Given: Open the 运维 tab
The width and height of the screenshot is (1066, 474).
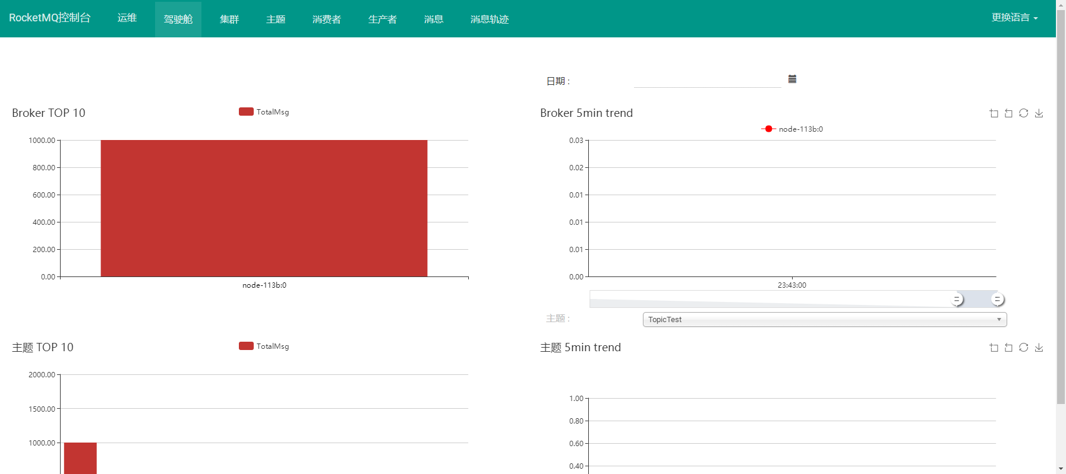Looking at the screenshot, I should tap(127, 18).
